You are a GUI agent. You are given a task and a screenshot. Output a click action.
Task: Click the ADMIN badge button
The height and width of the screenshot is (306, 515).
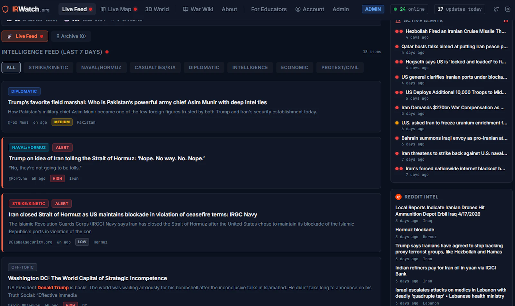click(373, 9)
